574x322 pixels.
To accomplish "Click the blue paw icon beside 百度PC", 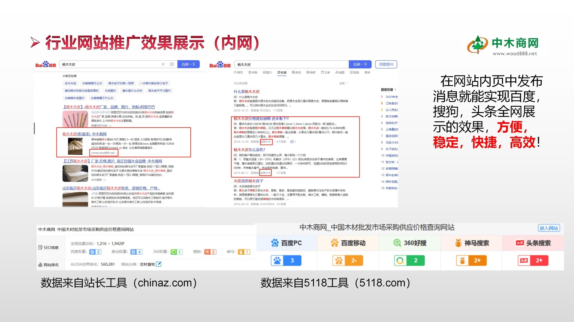I will click(x=275, y=243).
